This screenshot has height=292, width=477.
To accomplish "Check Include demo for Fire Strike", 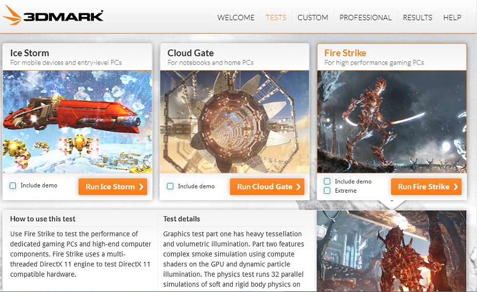I will (327, 181).
